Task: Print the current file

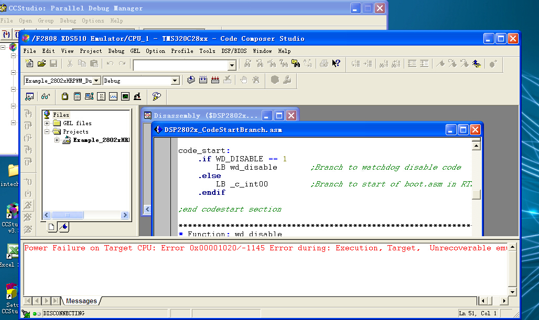Action: point(324,63)
